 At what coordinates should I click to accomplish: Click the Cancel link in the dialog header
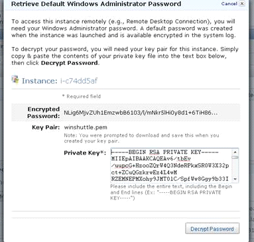(x=229, y=4)
